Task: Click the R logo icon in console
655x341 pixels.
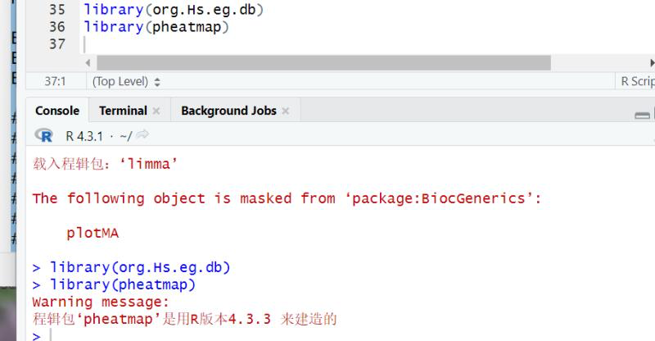Action: tap(43, 135)
